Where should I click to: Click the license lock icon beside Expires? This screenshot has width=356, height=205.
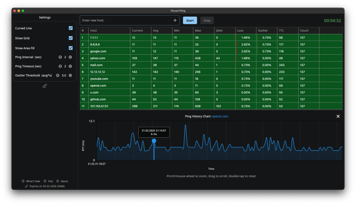point(27,186)
